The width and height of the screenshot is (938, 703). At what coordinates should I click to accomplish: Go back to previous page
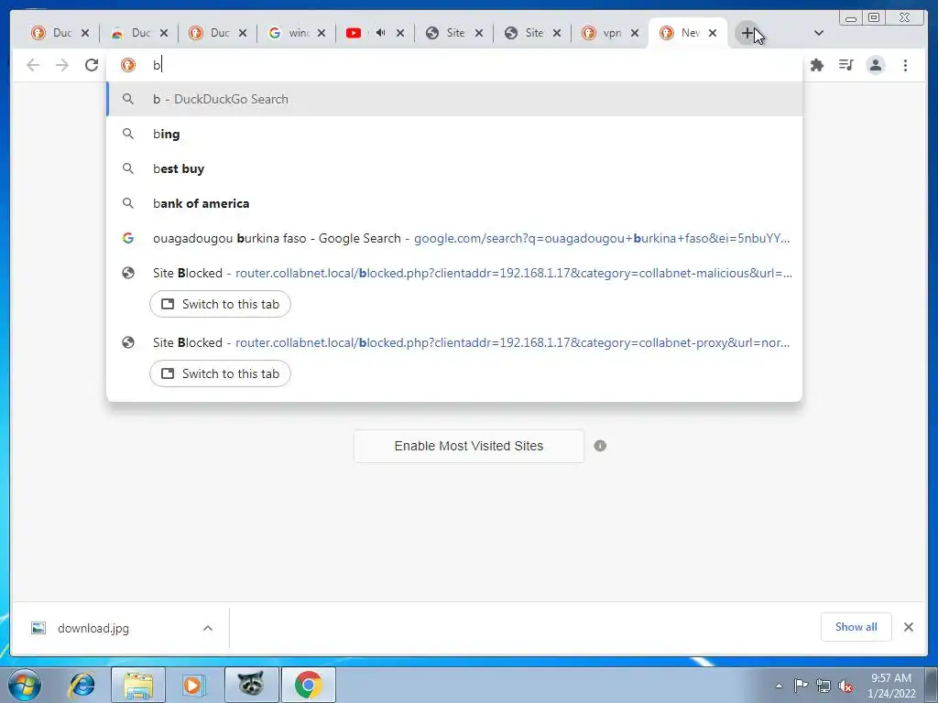click(33, 65)
